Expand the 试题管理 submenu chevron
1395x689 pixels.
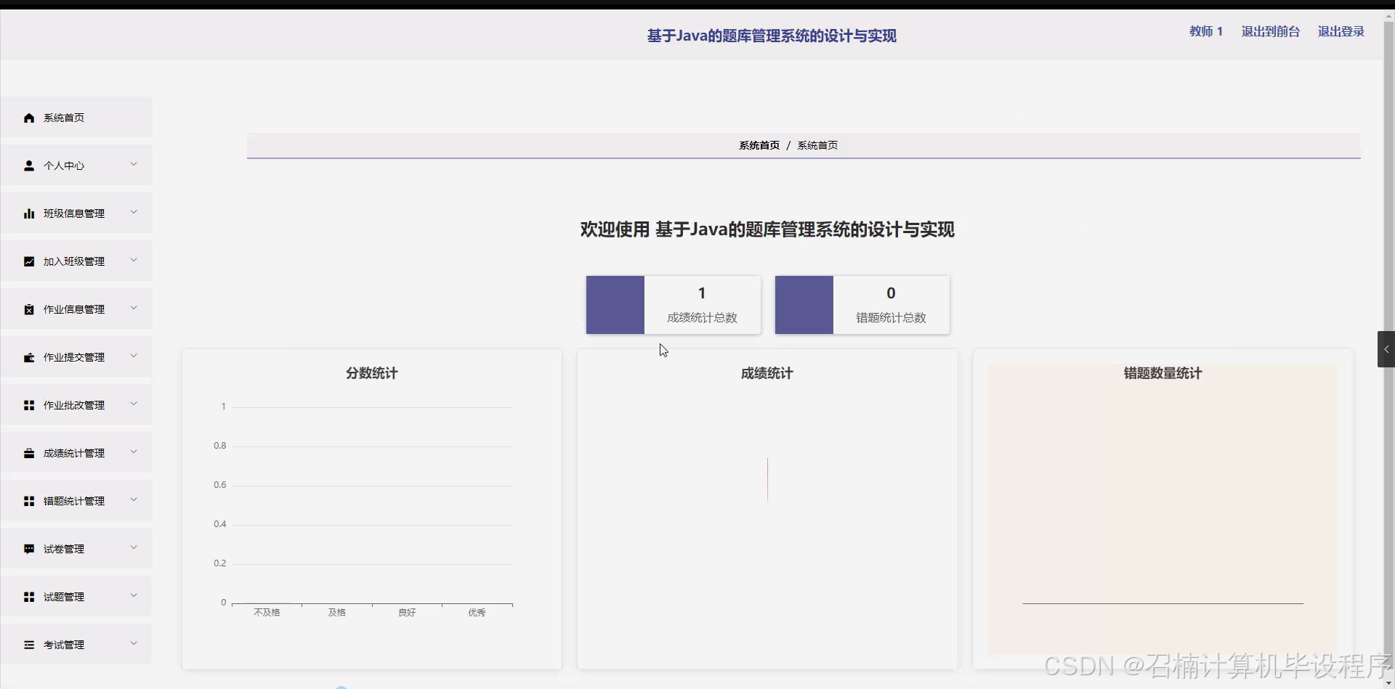(134, 595)
